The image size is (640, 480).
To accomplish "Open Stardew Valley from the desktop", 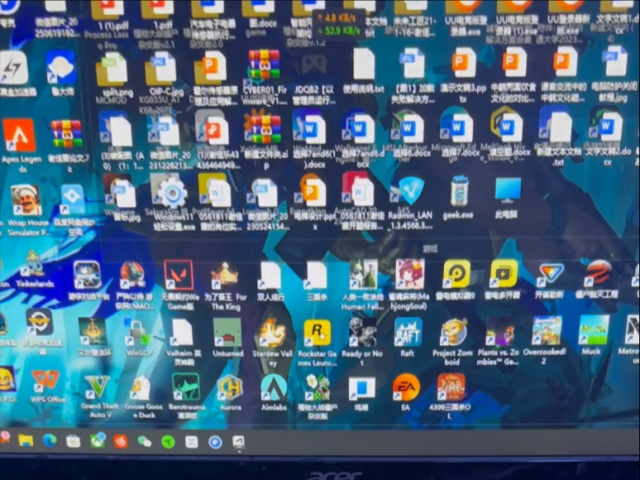I will pos(272,333).
